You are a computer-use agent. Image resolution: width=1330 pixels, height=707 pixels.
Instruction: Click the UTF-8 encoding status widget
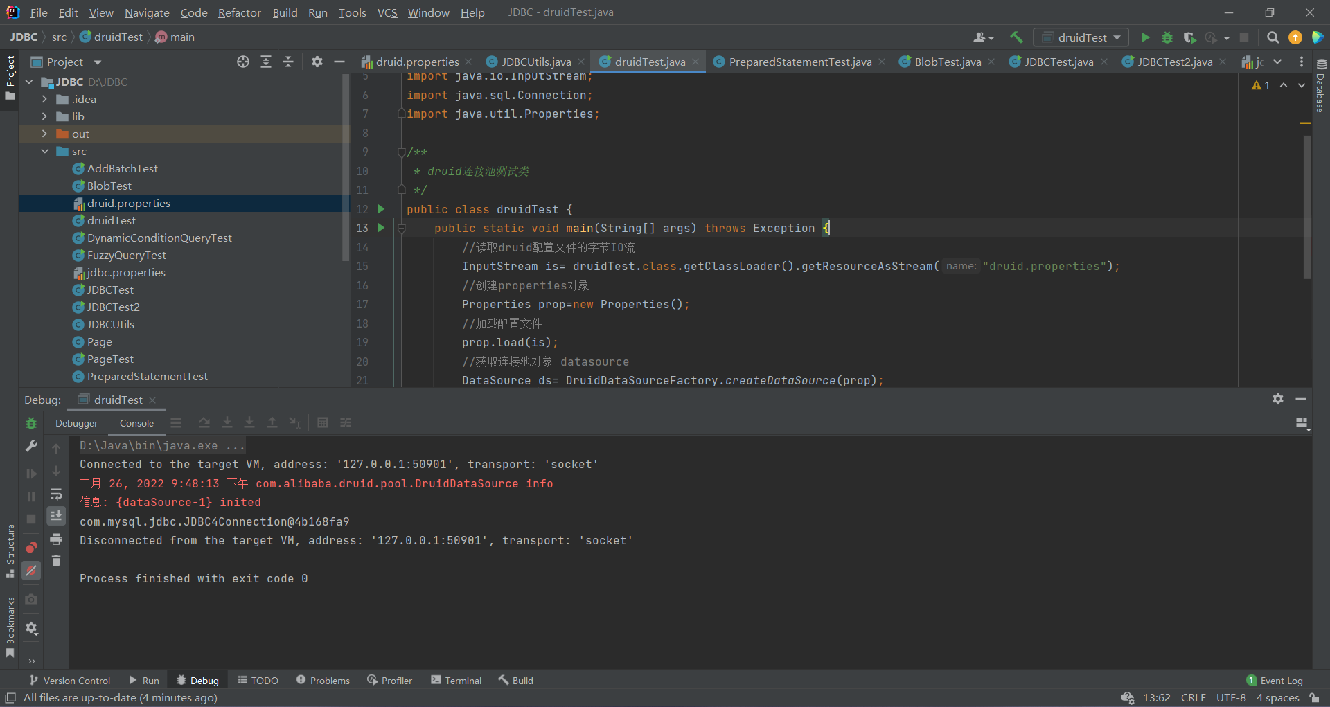click(x=1231, y=697)
